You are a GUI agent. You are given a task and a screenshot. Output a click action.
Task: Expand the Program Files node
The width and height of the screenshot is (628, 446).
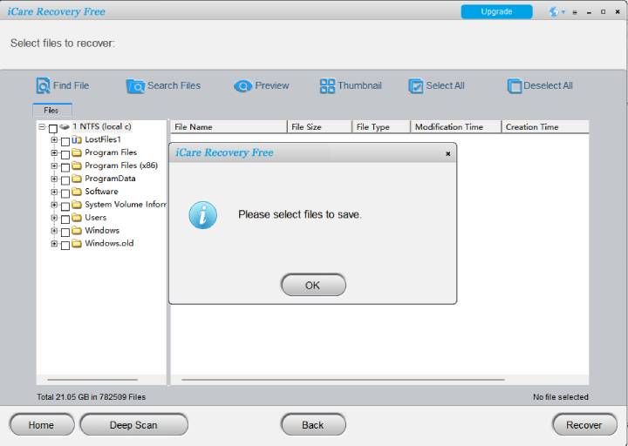54,152
